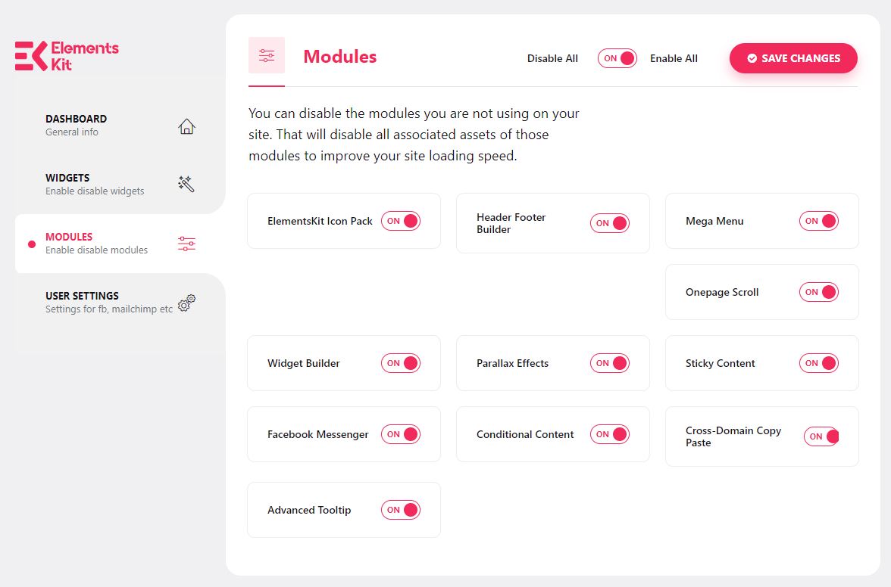This screenshot has height=587, width=891.
Task: Turn off ElementsKit Icon Pack module
Action: (401, 221)
